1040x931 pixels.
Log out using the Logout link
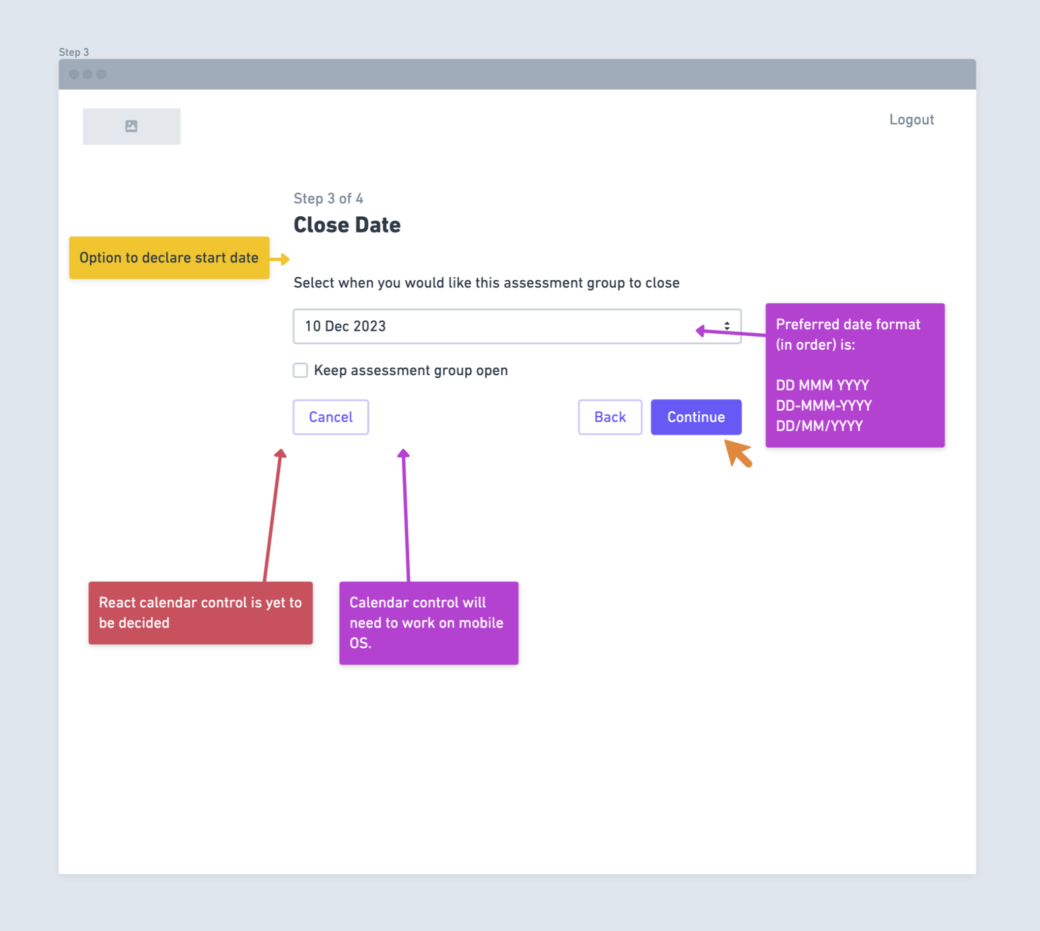coord(912,120)
